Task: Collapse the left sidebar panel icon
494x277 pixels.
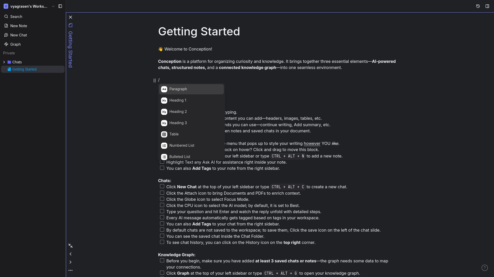Action: tap(60, 6)
